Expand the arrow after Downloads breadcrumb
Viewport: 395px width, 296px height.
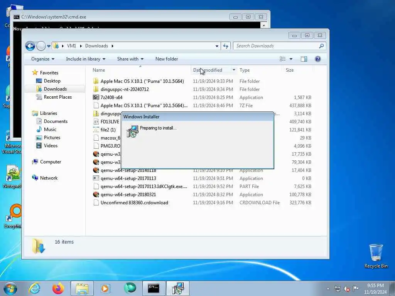112,46
